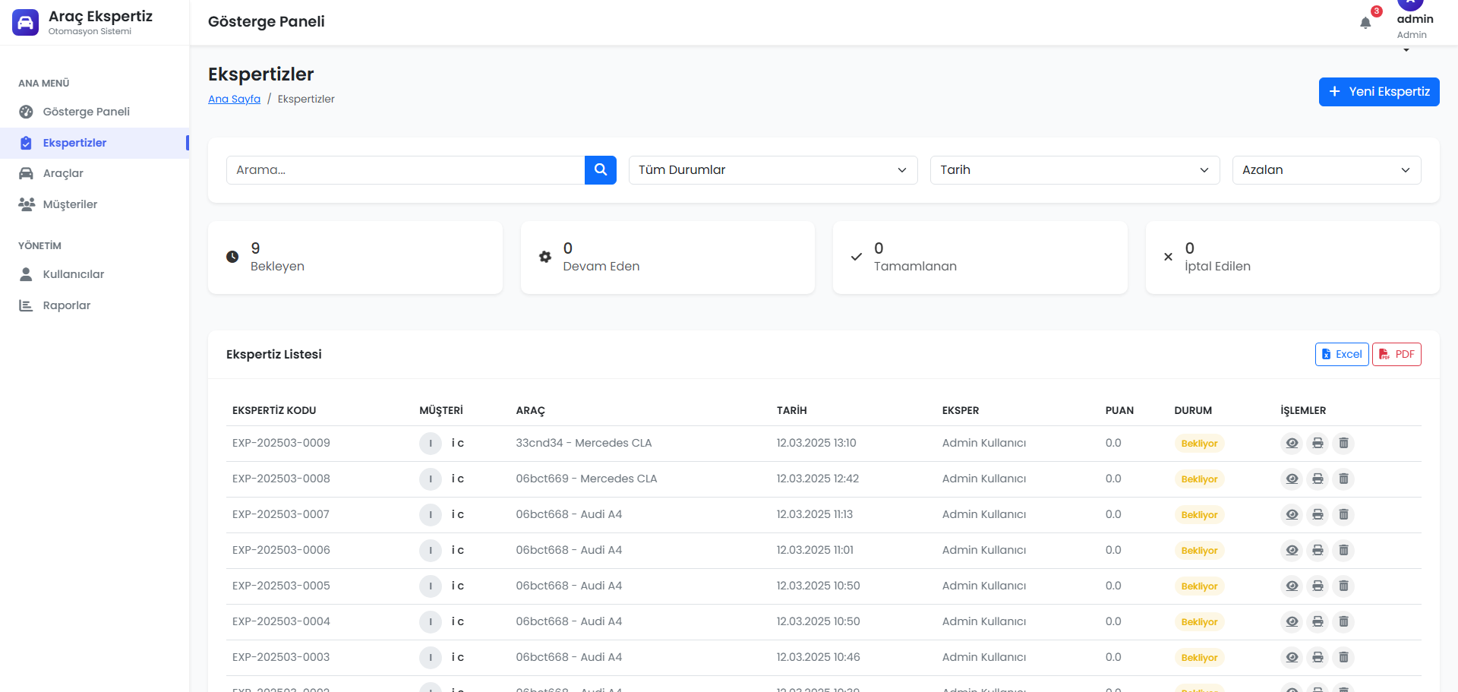Click Admin Kullanıcı in EXP-202503-0004 row
The width and height of the screenshot is (1458, 692).
[x=984, y=622]
